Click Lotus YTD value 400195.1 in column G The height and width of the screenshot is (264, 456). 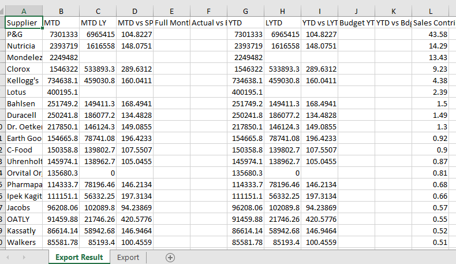pos(245,92)
